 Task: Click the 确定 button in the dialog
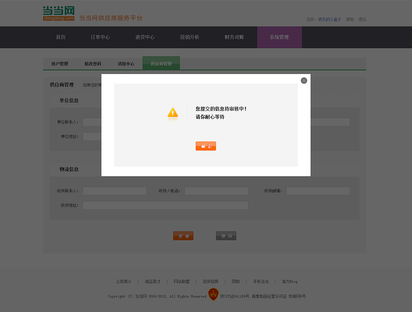click(206, 146)
